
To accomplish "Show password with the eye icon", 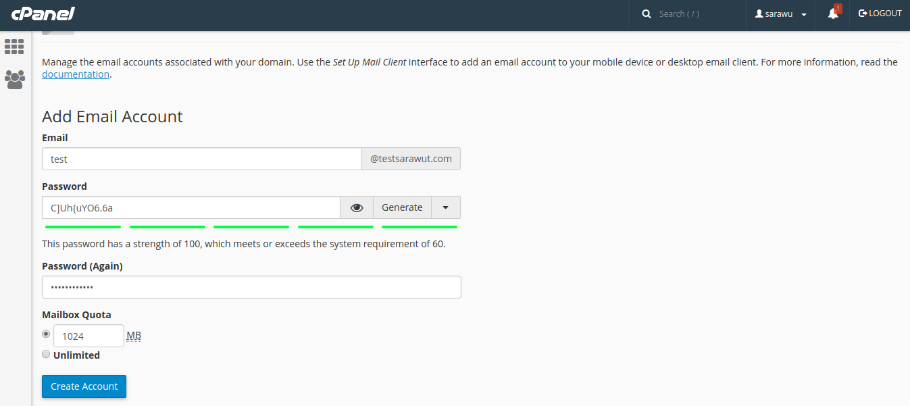I will [357, 208].
